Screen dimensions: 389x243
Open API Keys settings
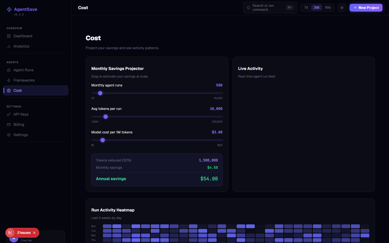[x=36, y=114]
